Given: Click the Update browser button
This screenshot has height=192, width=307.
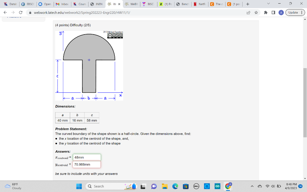Looking at the screenshot, I should (293, 12).
